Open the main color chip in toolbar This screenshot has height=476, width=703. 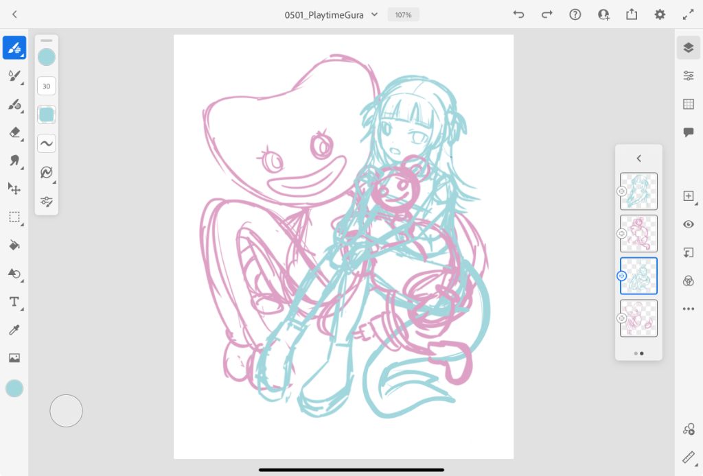tap(14, 388)
